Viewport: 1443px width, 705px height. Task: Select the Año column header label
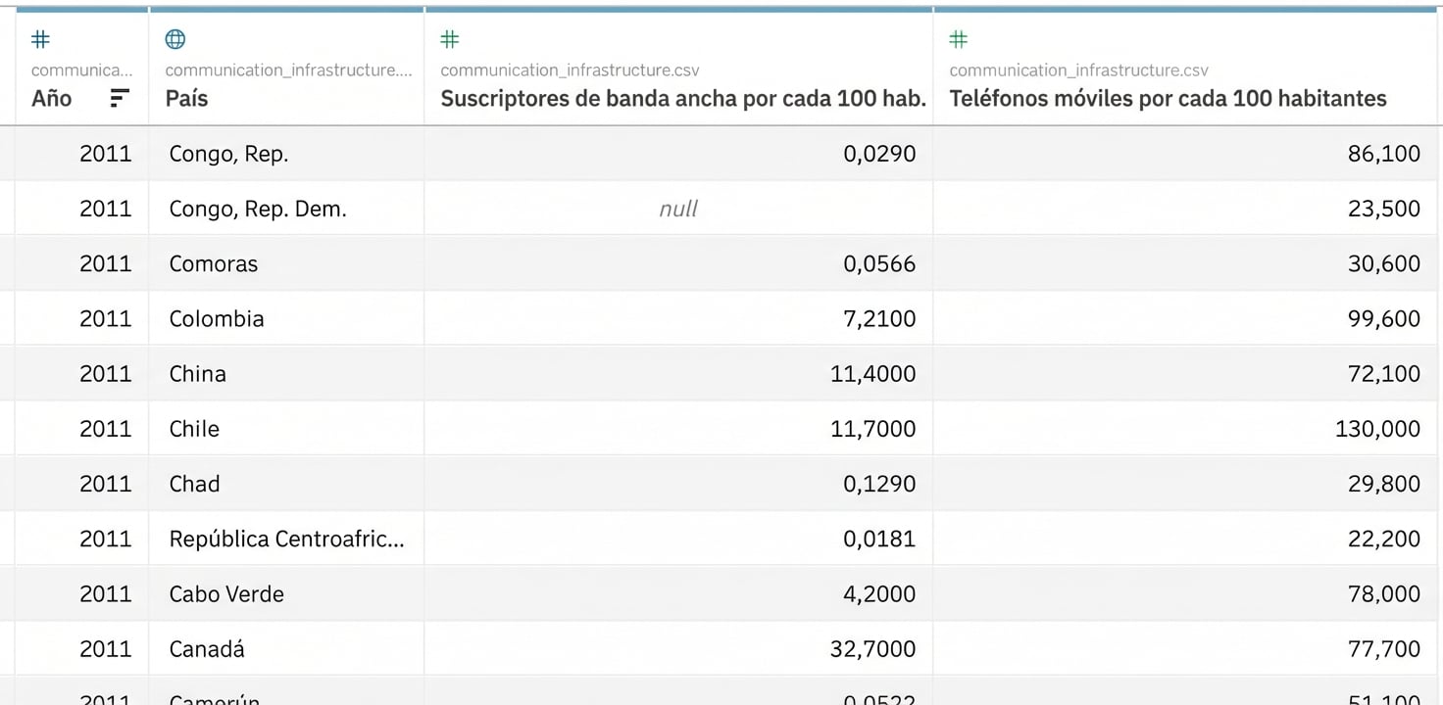point(51,98)
